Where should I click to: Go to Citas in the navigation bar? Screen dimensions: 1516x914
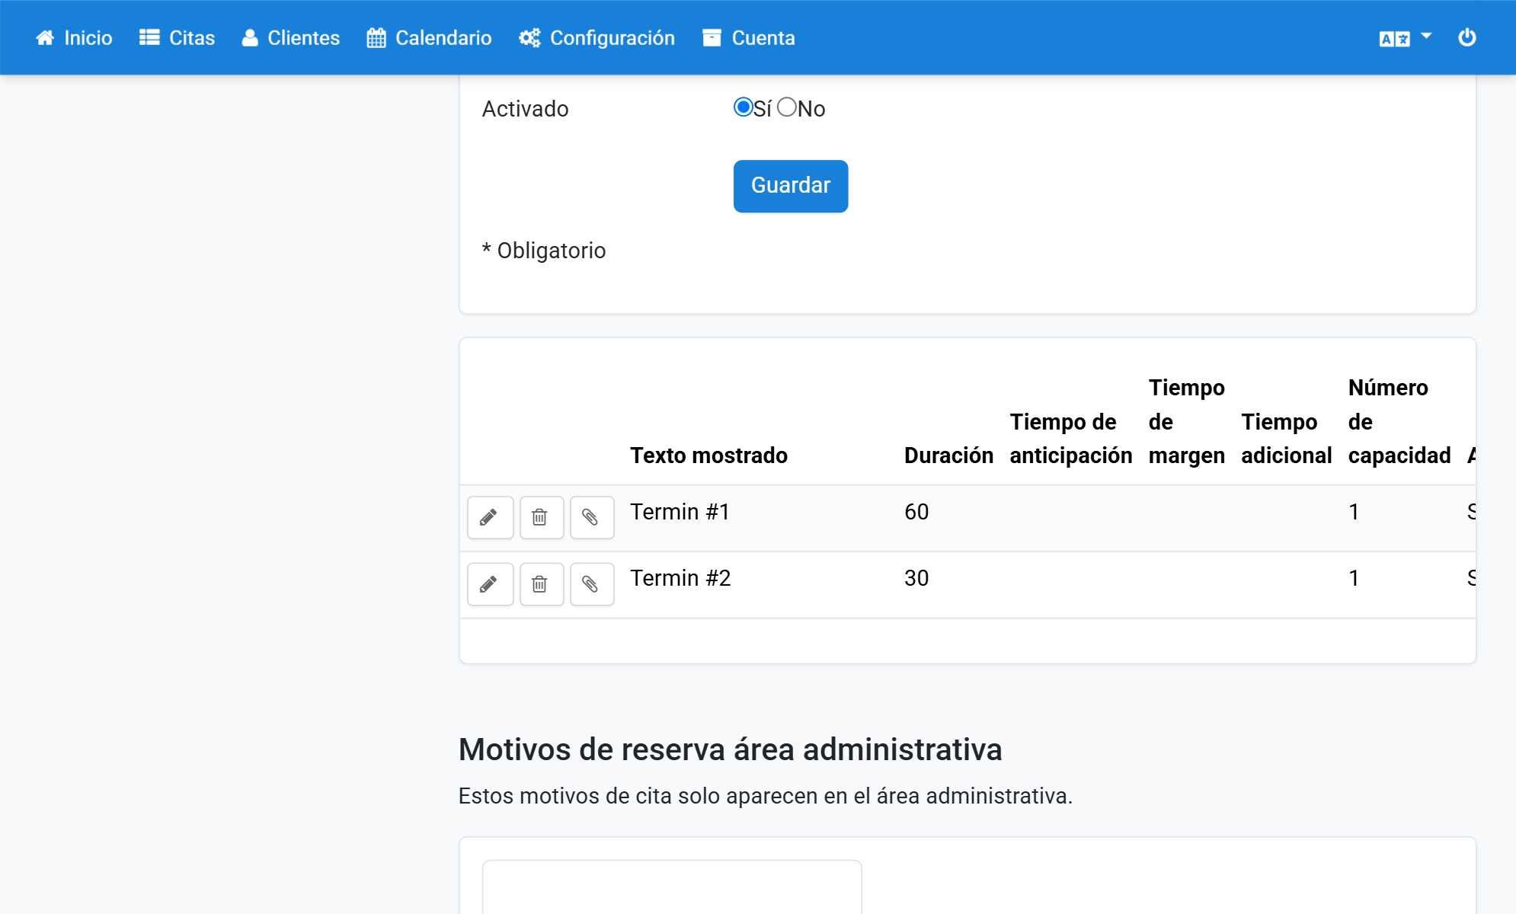click(177, 37)
